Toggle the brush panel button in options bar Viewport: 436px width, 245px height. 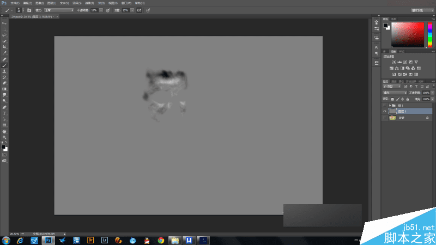(x=29, y=10)
